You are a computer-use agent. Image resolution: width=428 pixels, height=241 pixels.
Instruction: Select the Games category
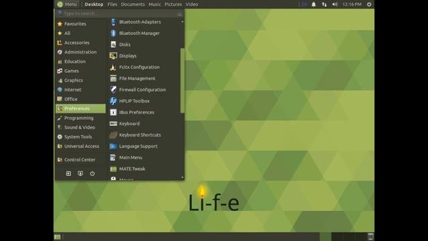(x=80, y=71)
